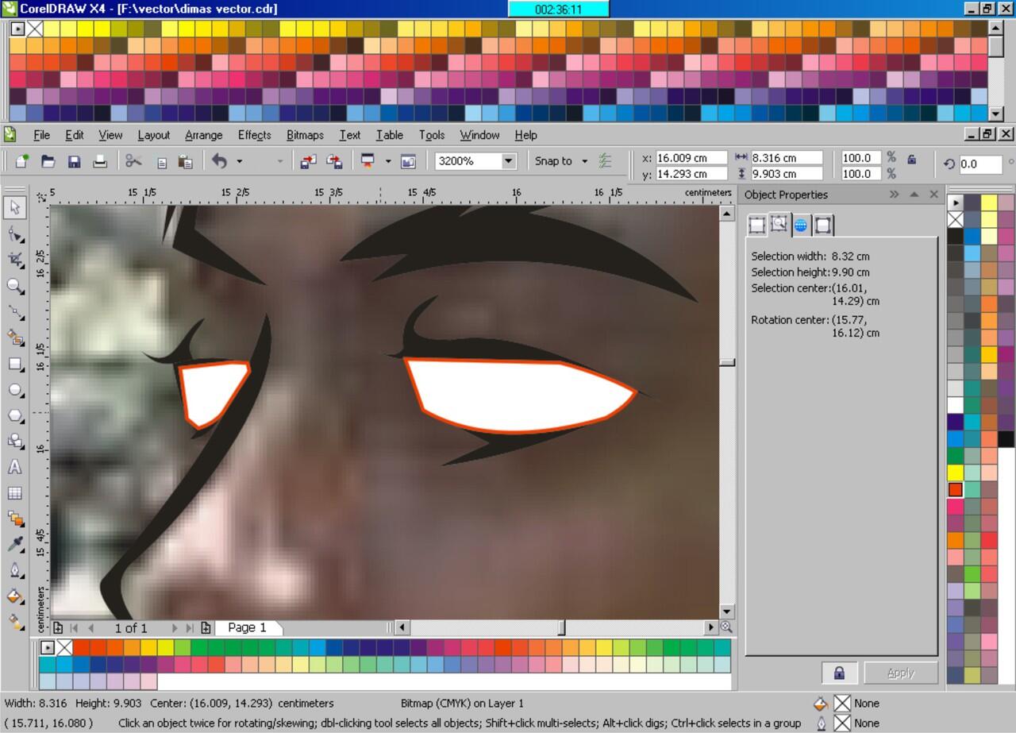
Task: Click the rotation angle input field
Action: click(x=979, y=164)
